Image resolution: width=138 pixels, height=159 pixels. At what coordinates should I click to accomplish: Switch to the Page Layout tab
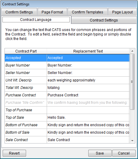(122, 12)
